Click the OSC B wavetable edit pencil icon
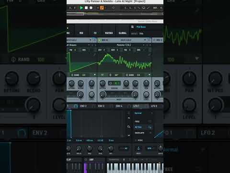Viewport: 230px width, 173px height. point(149,55)
